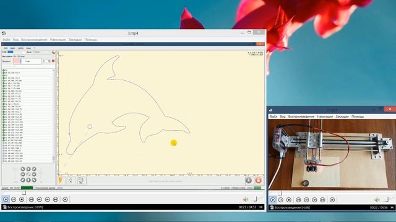396x222 pixels.
Task: Stop playback in the 2.mp4 player
Action: click(x=289, y=200)
